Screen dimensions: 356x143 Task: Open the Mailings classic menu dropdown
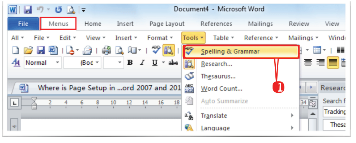[x=303, y=38]
